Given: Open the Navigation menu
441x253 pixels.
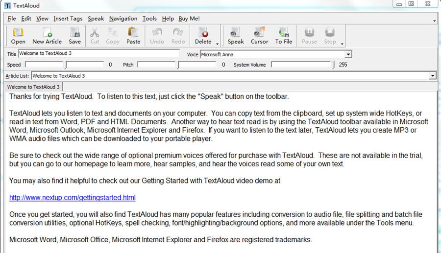Looking at the screenshot, I should [x=123, y=19].
